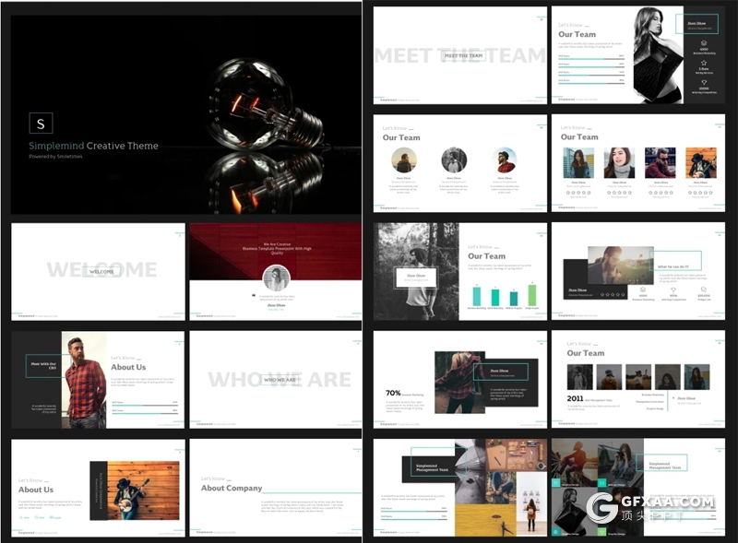Click the 2011 year text on team slide
Screen dimensions: 738x543
576,399
